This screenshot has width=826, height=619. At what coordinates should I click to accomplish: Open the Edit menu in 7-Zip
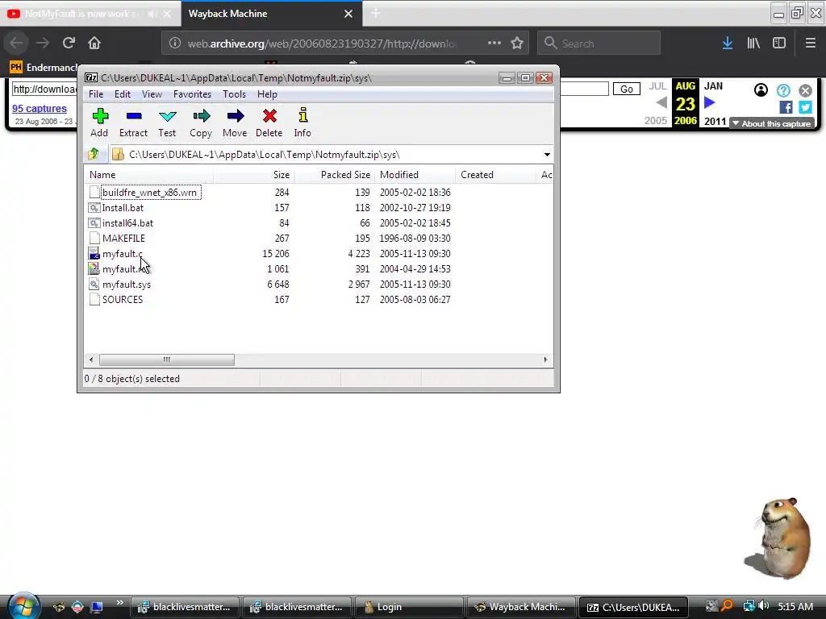click(x=123, y=94)
